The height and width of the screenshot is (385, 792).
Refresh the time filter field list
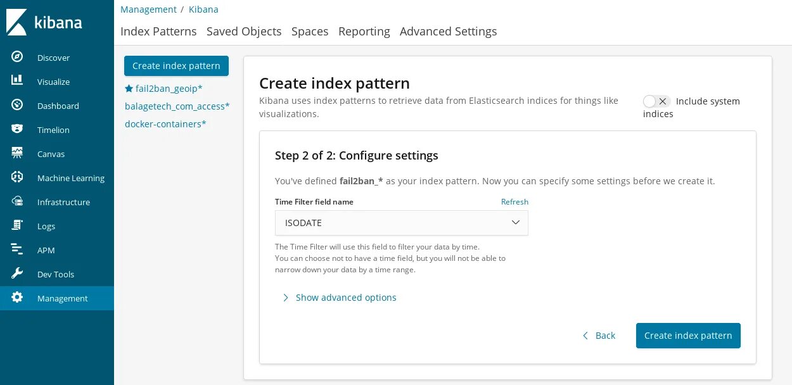coord(514,202)
